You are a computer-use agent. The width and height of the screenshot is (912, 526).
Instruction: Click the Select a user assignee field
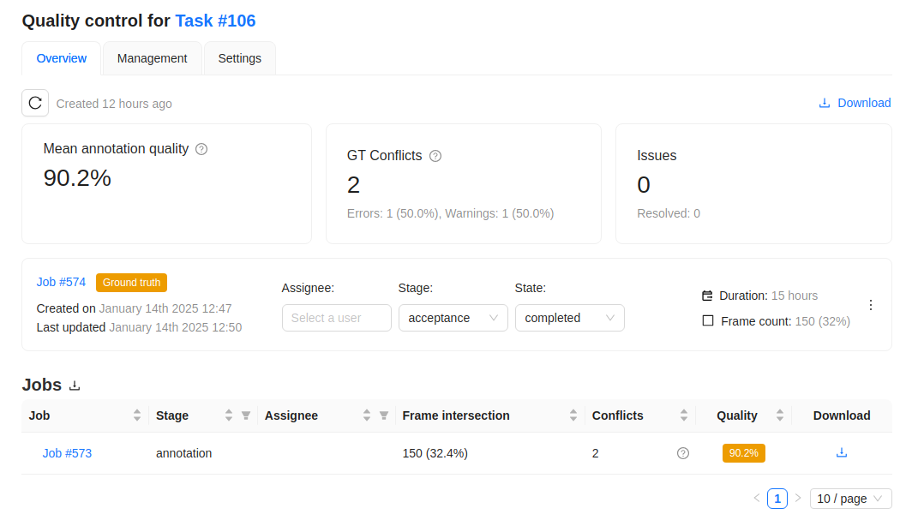(x=336, y=318)
